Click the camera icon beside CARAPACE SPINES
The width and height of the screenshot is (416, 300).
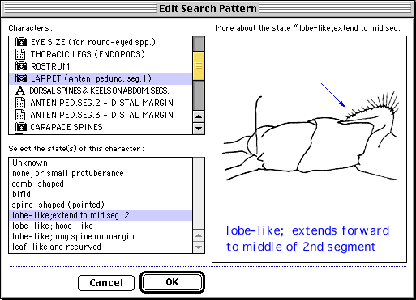point(20,127)
